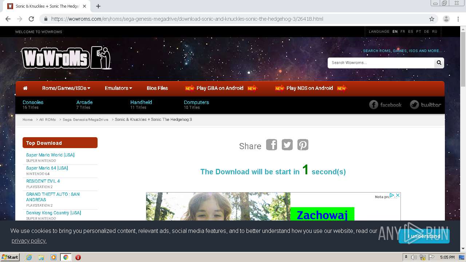Click the Home breadcrumb link
466x262 pixels.
[28, 119]
